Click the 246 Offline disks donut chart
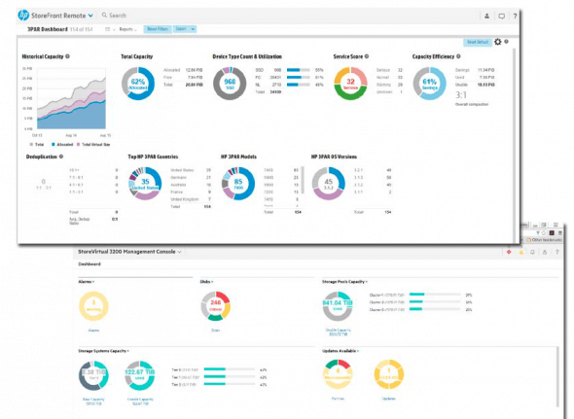 (216, 306)
